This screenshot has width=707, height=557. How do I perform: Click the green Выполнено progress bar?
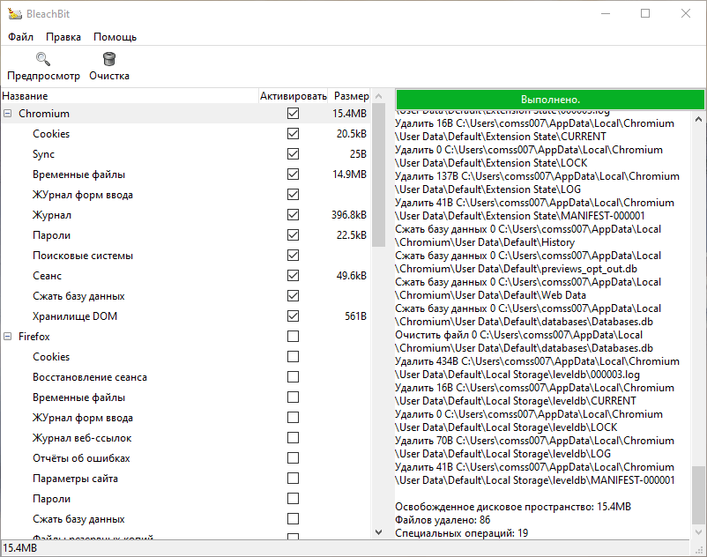point(550,99)
